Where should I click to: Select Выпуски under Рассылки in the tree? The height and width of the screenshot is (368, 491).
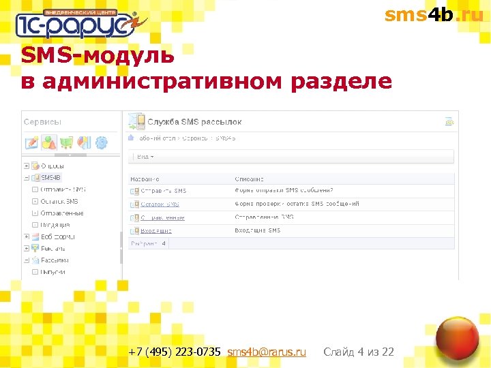point(53,272)
